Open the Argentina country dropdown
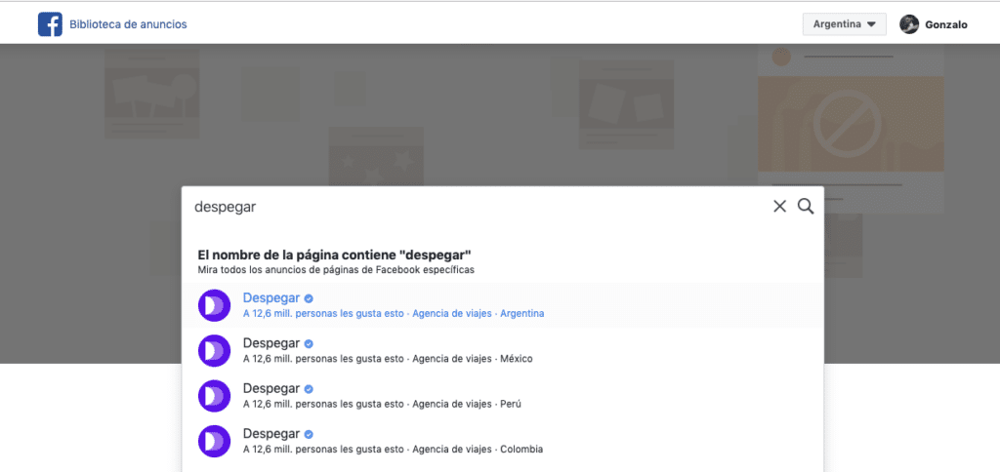Screen dimensions: 1000x472 tap(845, 24)
